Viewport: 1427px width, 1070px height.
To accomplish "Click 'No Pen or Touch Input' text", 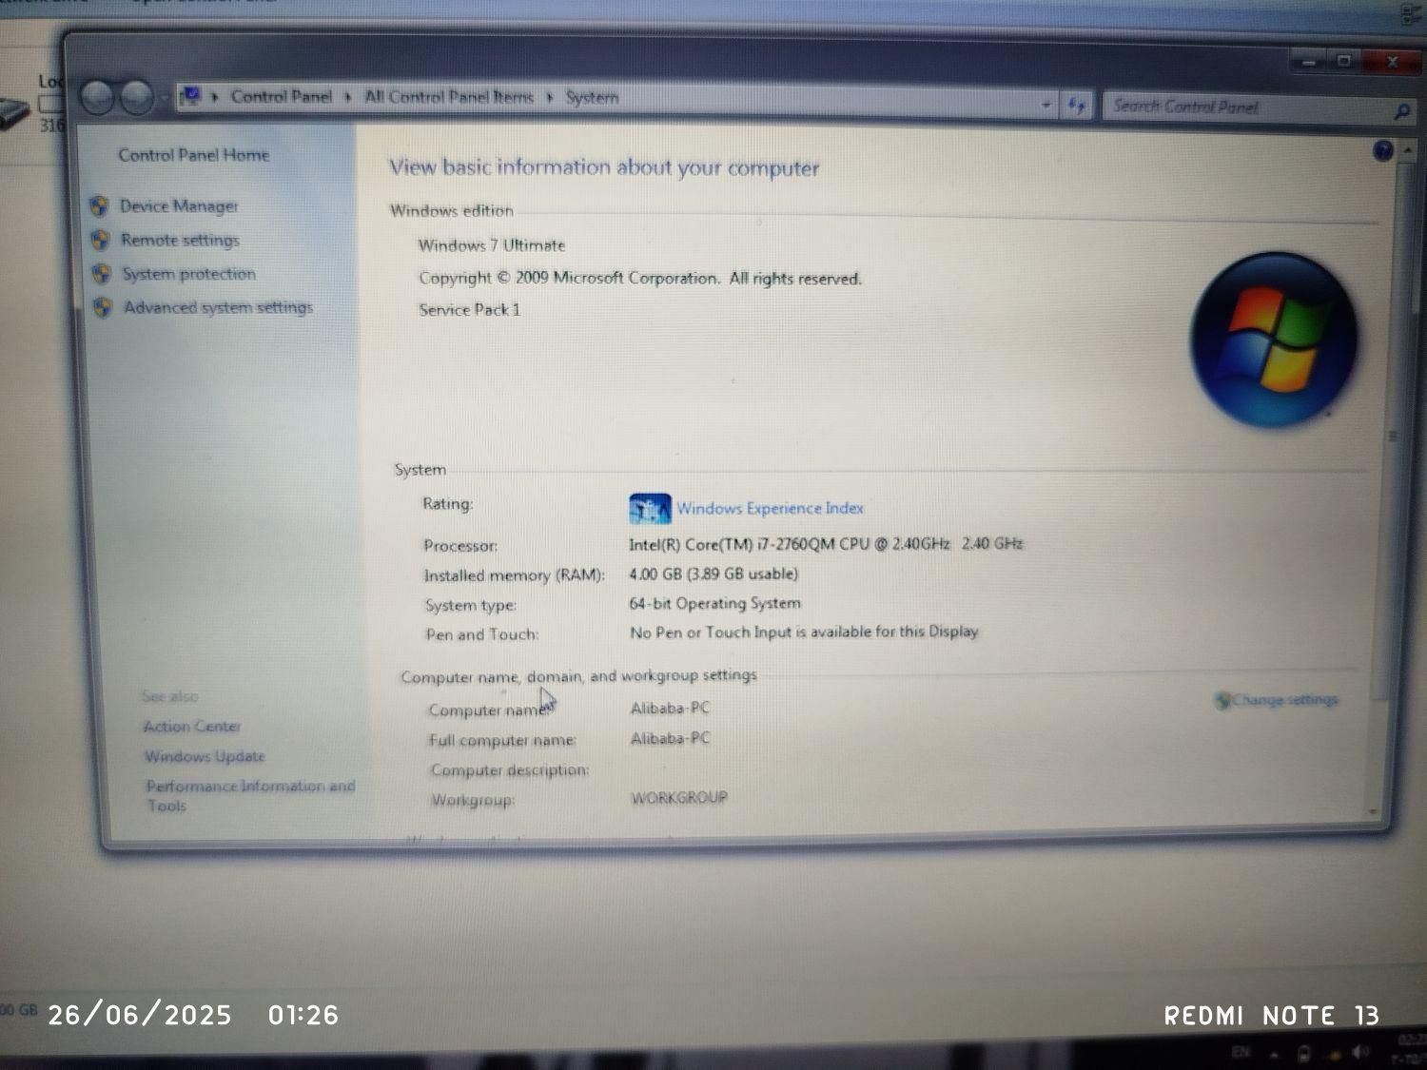I will pos(804,632).
